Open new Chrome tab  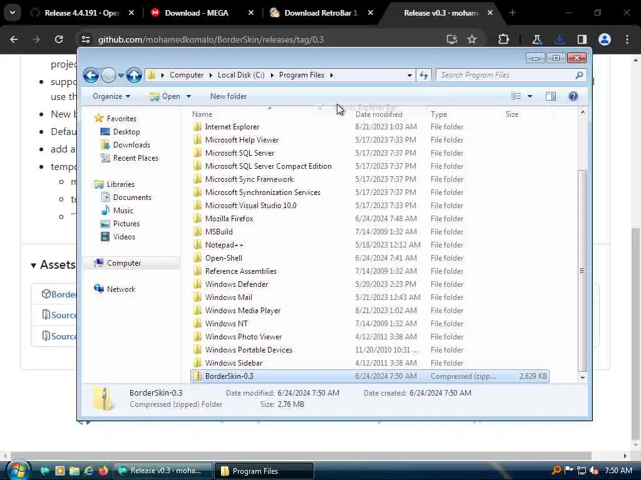[x=513, y=13]
